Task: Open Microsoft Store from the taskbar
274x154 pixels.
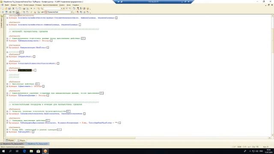Action: (x=38, y=151)
